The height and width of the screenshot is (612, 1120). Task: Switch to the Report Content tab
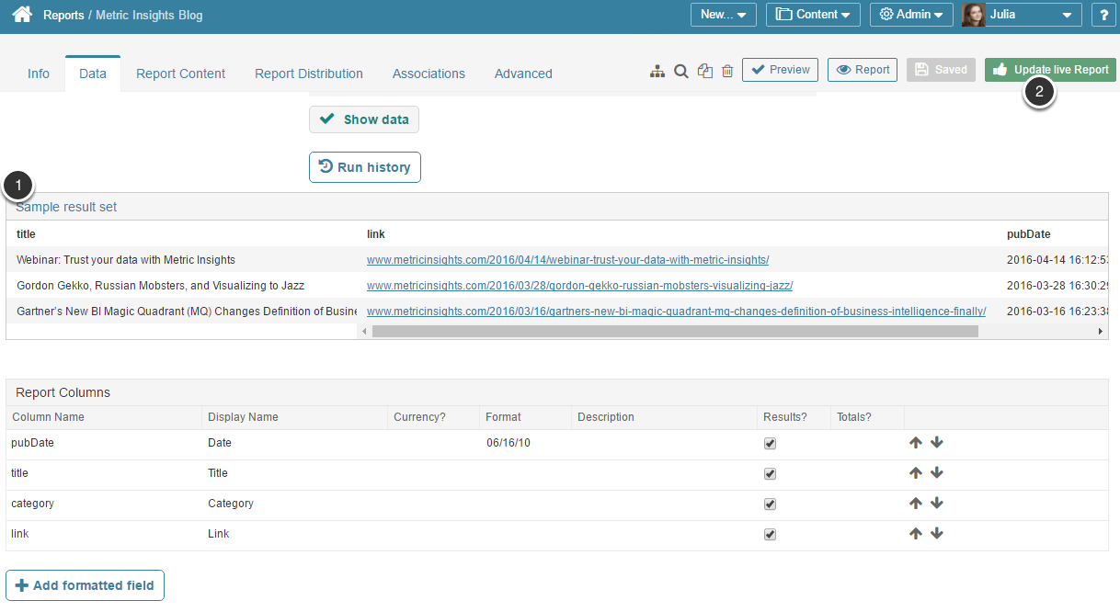(x=180, y=74)
